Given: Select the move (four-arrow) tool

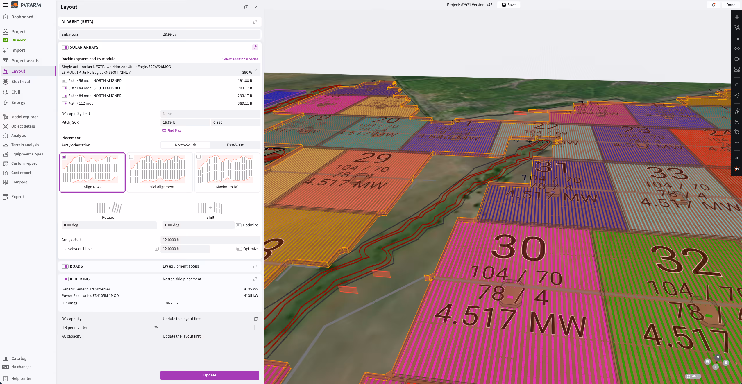Looking at the screenshot, I should [737, 85].
